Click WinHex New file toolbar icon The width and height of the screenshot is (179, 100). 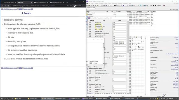click(87, 6)
